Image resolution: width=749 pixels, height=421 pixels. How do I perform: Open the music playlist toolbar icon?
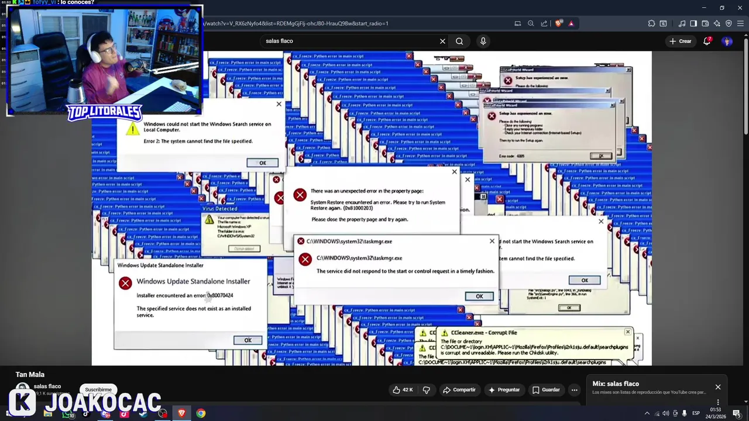click(682, 23)
